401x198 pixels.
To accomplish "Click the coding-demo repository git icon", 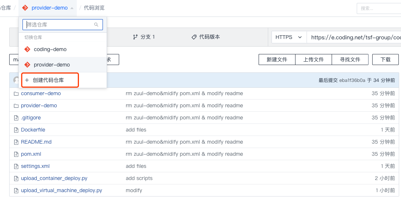I will click(x=27, y=49).
